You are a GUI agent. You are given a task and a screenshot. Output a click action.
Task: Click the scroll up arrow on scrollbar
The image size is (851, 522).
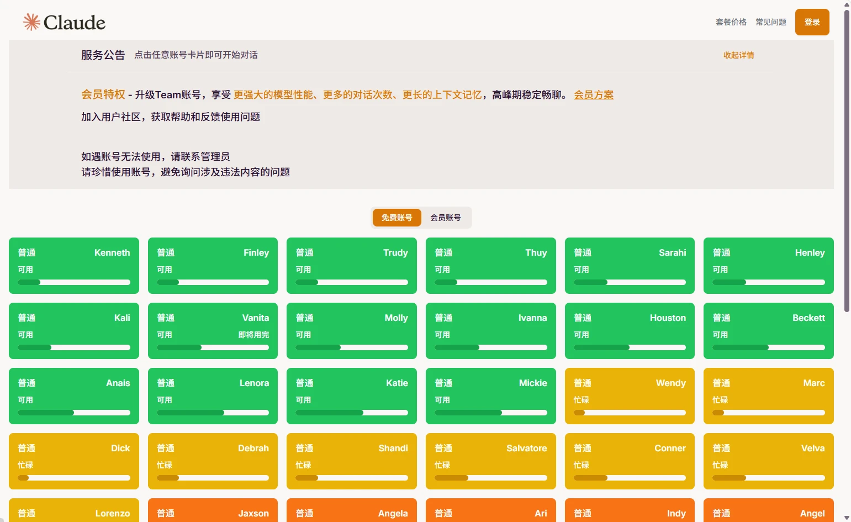coord(847,4)
